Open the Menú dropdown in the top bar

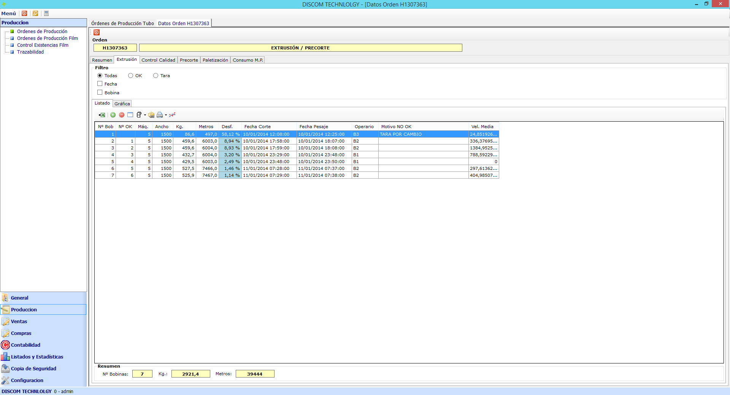coord(9,13)
